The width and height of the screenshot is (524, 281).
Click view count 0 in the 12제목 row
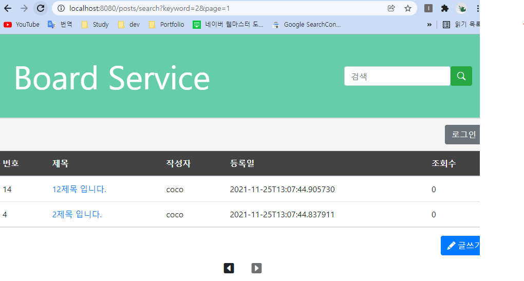coord(434,190)
